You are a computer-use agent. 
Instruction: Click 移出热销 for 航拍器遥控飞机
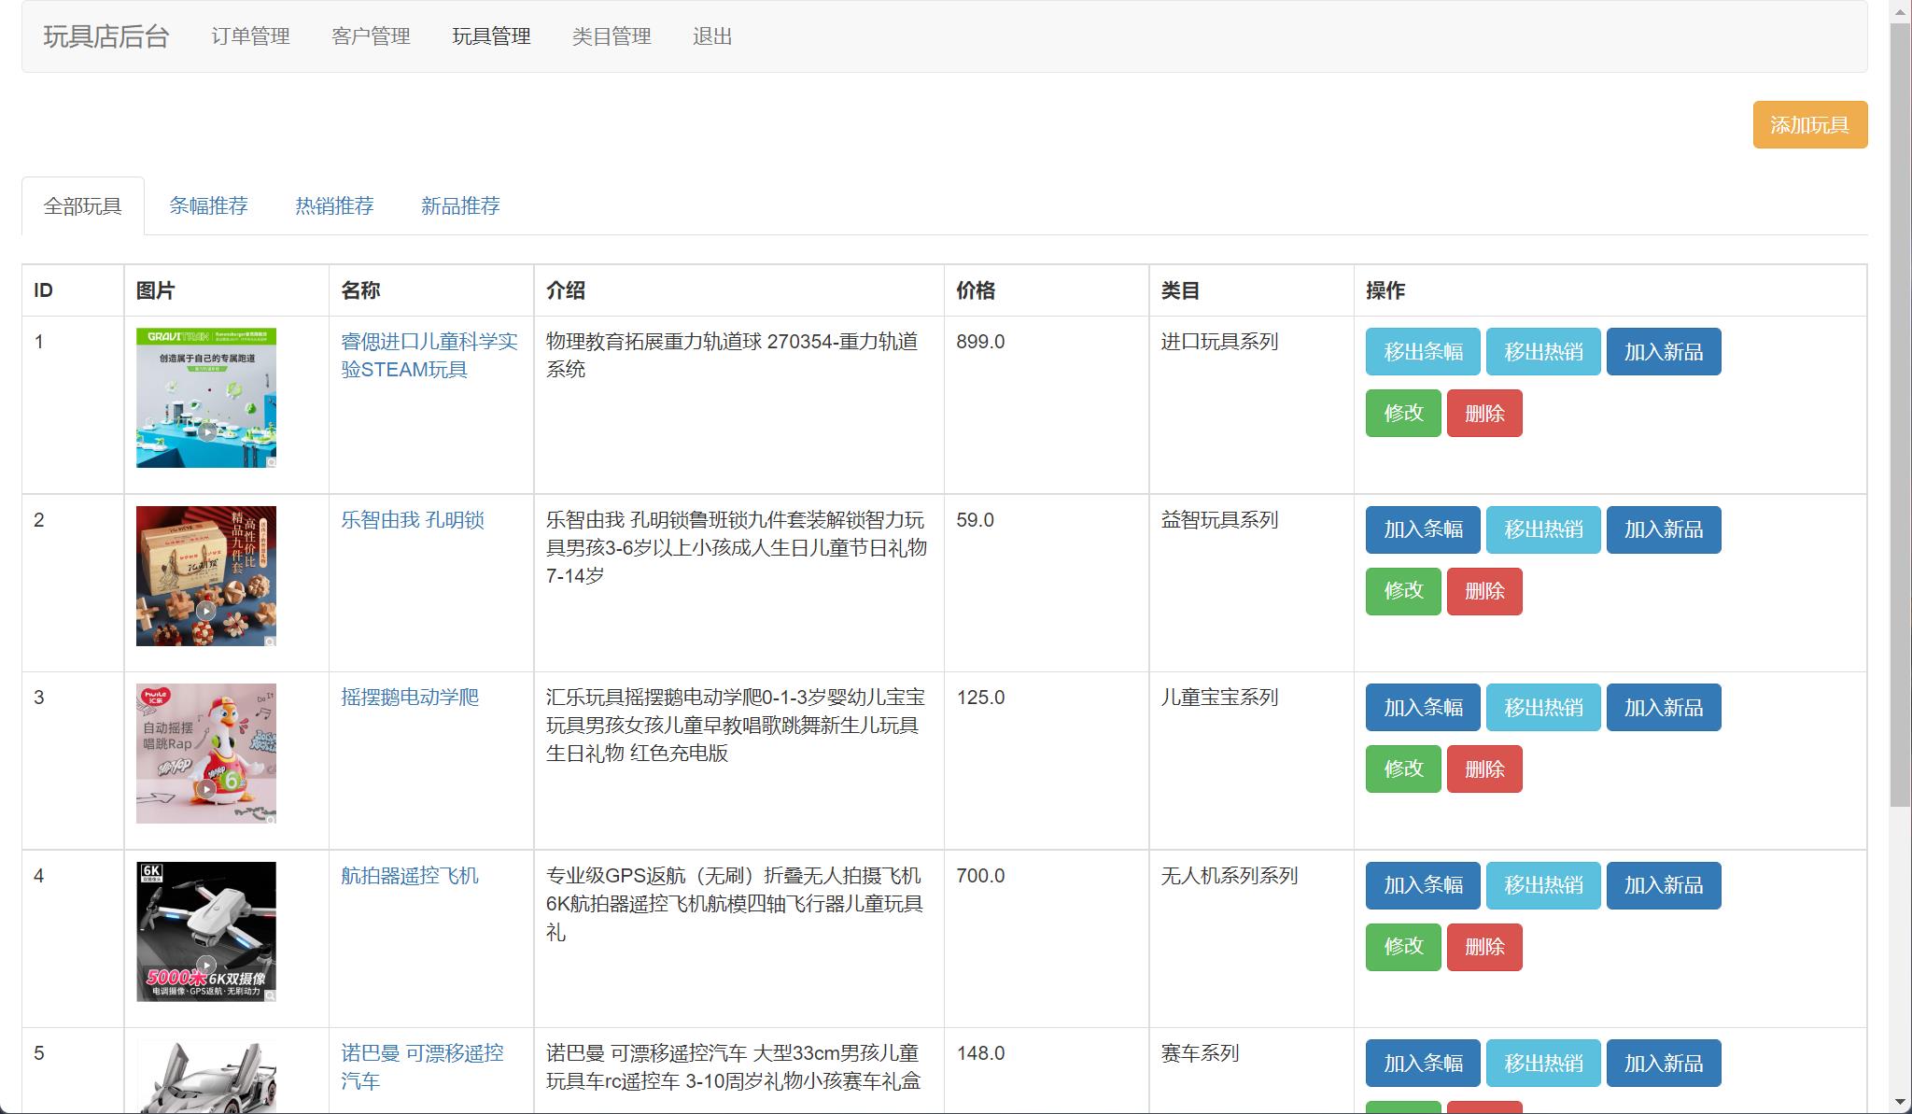point(1542,885)
